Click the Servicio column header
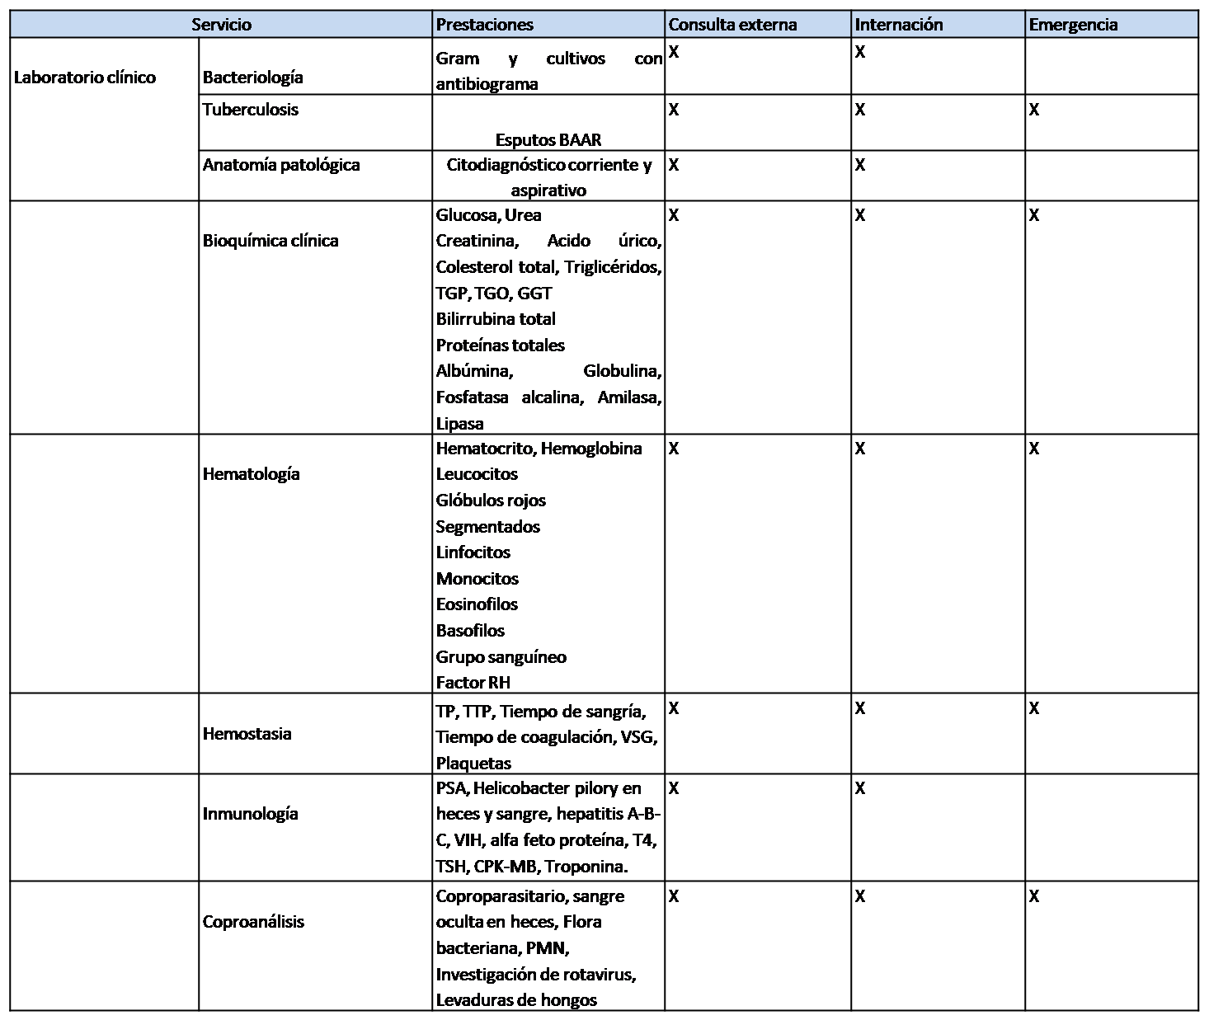Screen dimensions: 1209x1020 pyautogui.click(x=221, y=25)
